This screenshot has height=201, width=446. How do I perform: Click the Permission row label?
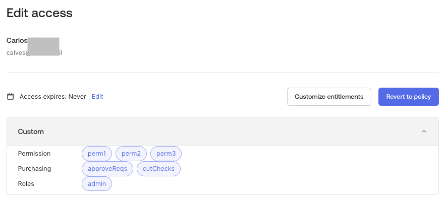point(34,154)
